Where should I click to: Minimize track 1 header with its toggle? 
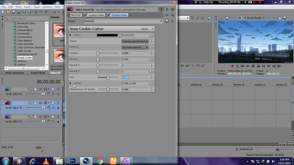pos(3,89)
